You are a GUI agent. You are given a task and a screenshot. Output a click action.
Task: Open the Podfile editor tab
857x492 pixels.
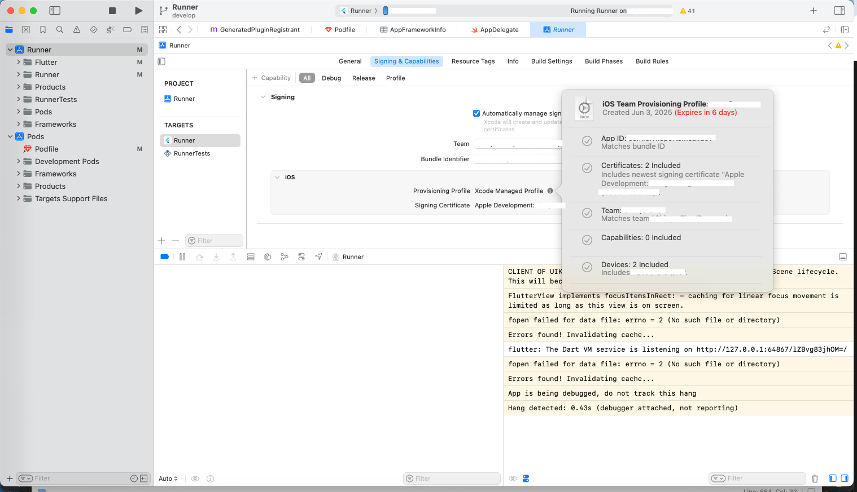340,29
